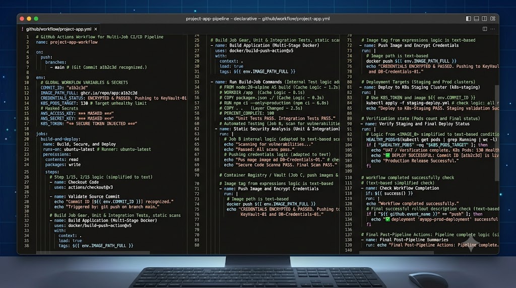
Task: Click the '# Masked Secrets' comment line
Action: [59, 108]
